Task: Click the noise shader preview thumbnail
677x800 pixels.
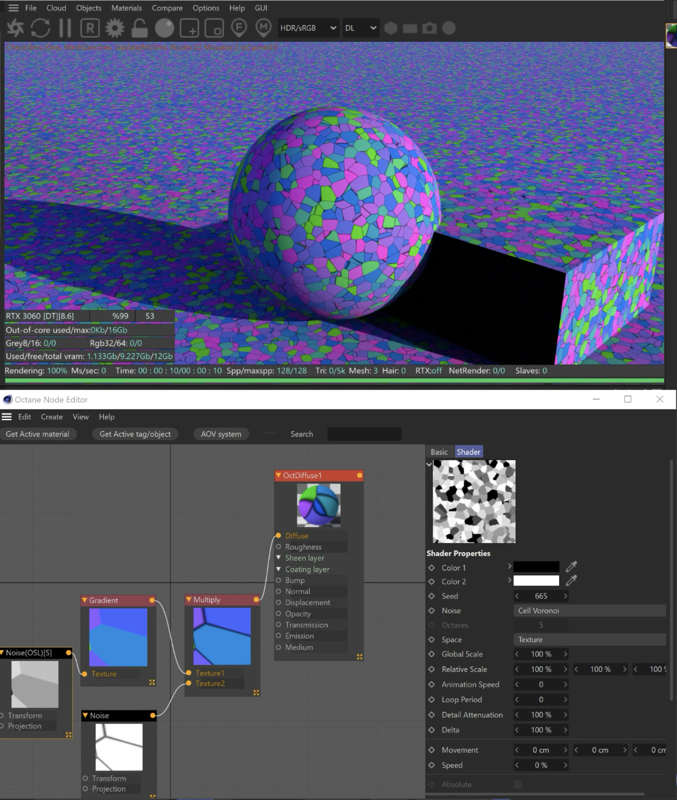Action: pos(474,501)
